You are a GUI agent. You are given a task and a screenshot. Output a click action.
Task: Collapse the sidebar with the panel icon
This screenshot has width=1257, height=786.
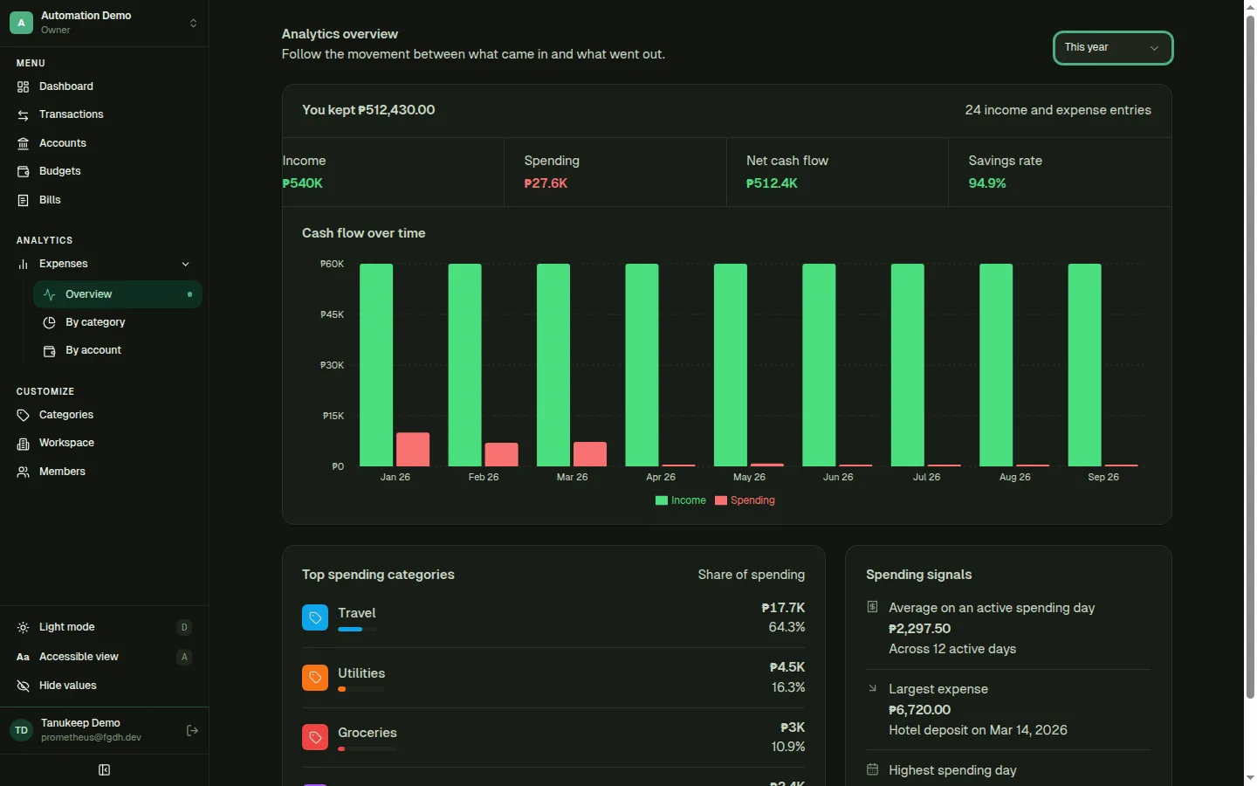click(105, 769)
